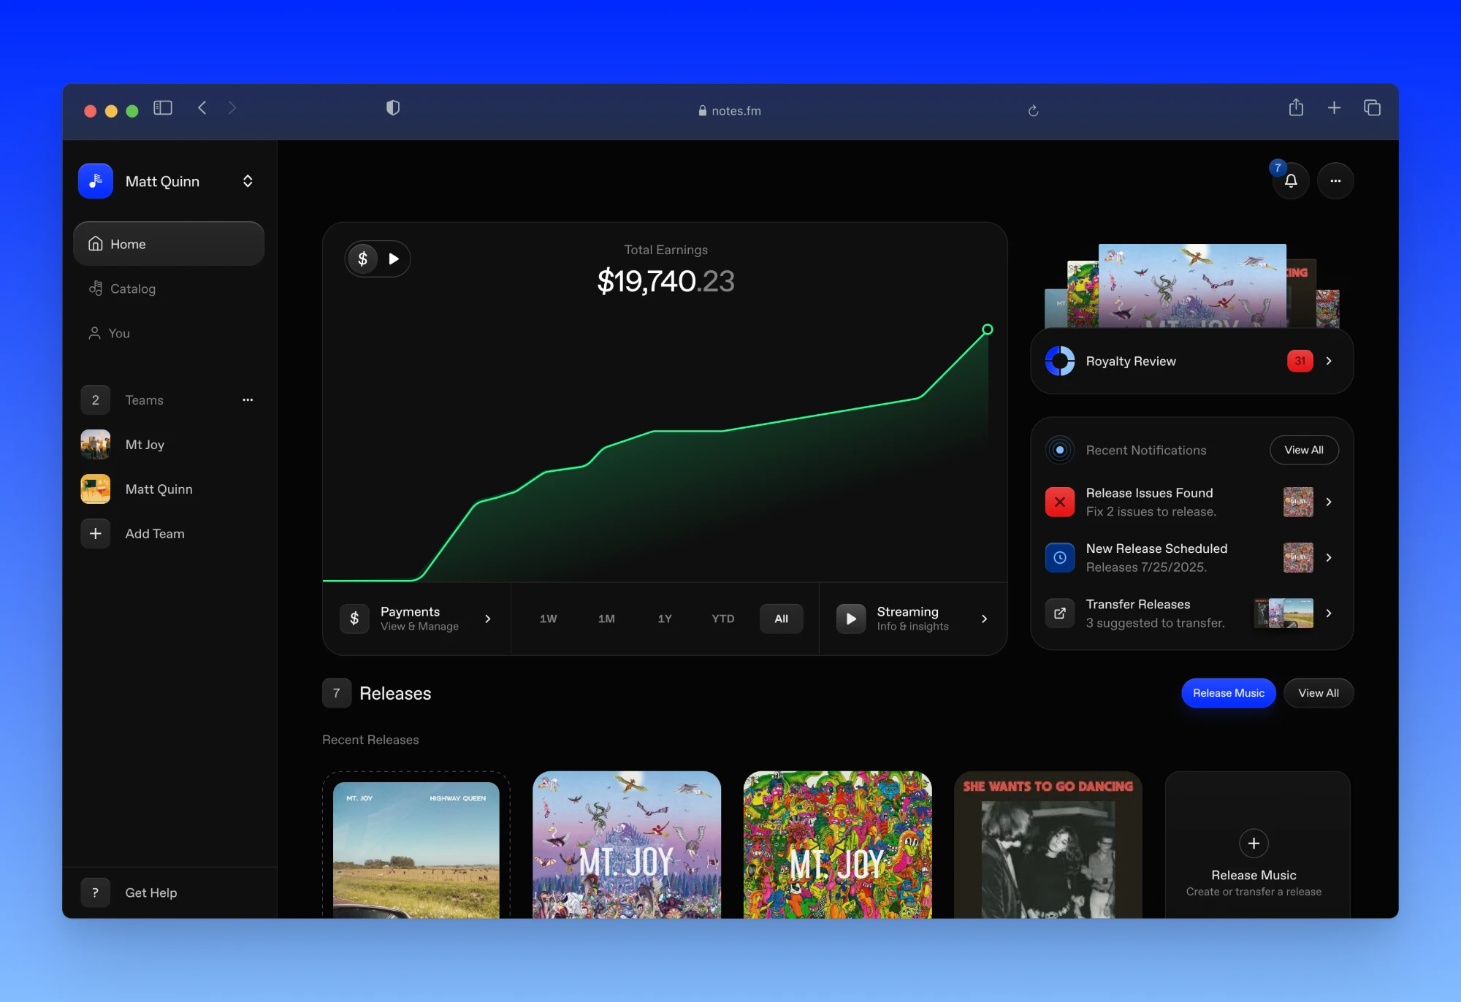Click View All in Recent Notifications
The width and height of the screenshot is (1461, 1002).
click(x=1304, y=450)
